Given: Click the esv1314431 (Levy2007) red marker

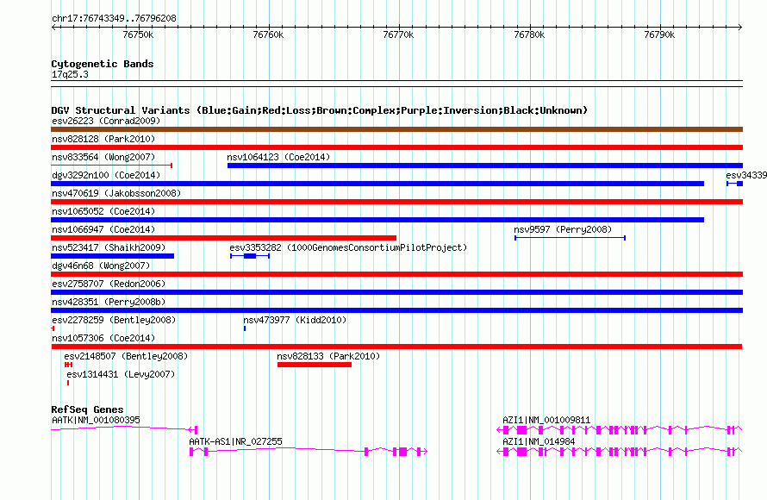Looking at the screenshot, I should 68,383.
